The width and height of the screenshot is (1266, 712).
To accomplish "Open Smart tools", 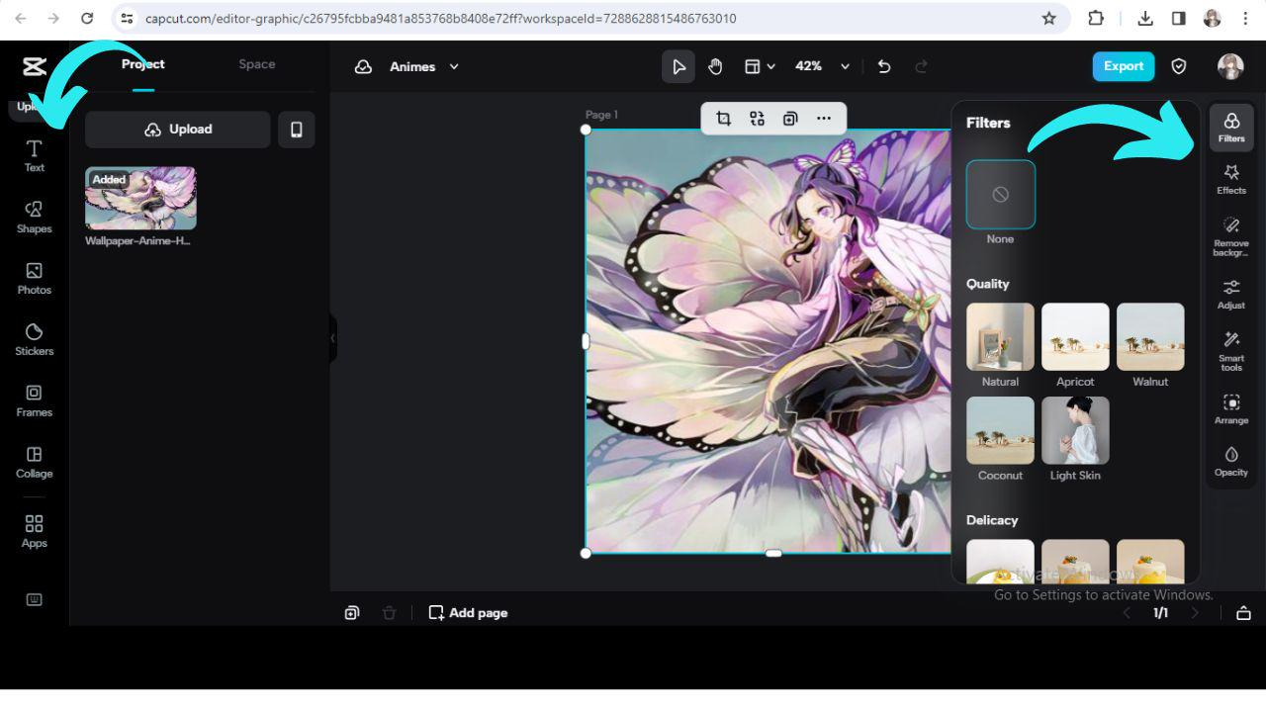I will [1231, 351].
